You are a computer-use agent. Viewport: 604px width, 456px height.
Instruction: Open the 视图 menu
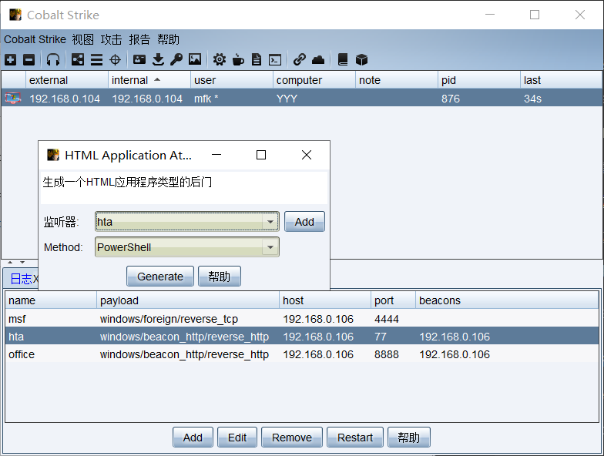82,39
